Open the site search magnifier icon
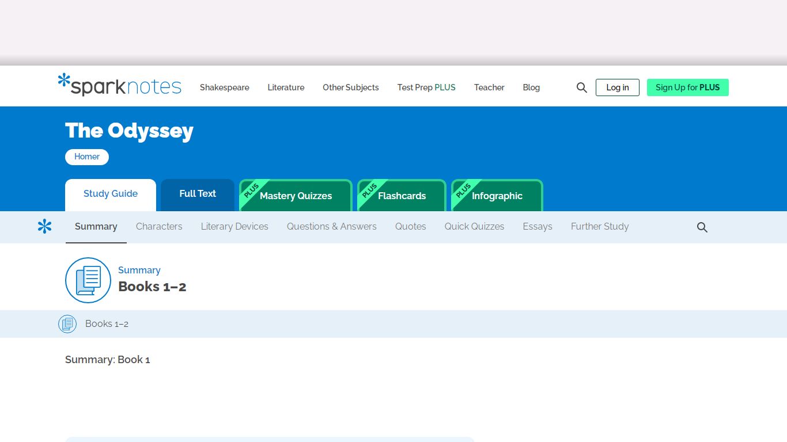The width and height of the screenshot is (787, 442). 582,87
